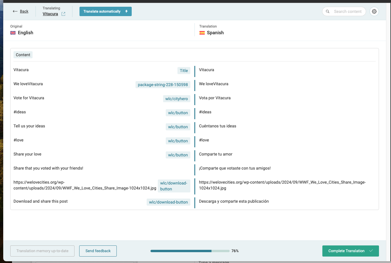Click the Spanish translation language label
The image size is (391, 263).
click(215, 33)
